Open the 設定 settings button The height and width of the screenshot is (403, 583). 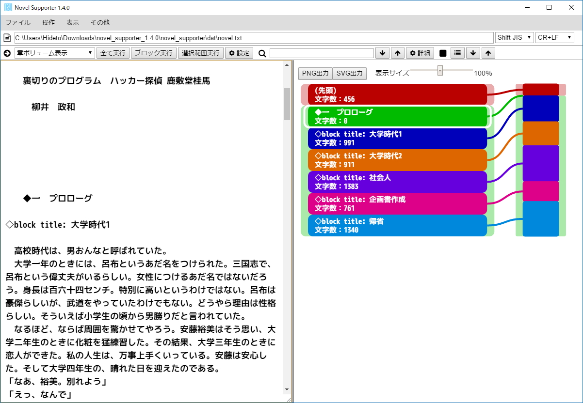pos(239,53)
